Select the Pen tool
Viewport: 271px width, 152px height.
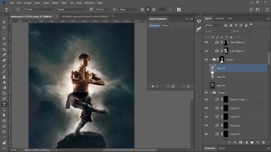click(x=4, y=99)
